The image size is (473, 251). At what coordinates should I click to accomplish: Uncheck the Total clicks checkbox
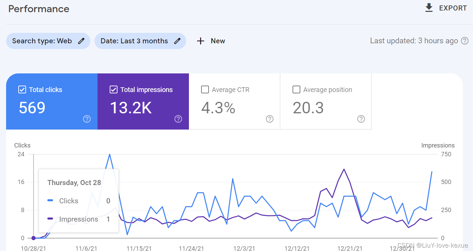pos(22,90)
